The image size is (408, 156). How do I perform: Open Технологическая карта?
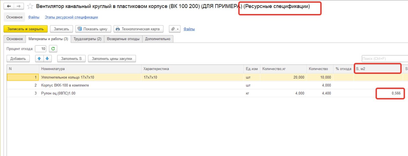[138, 29]
